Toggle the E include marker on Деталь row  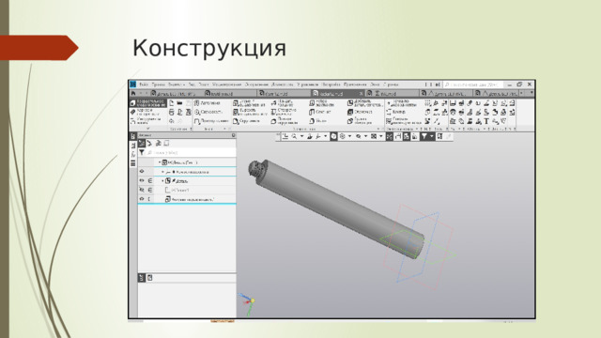tap(150, 180)
